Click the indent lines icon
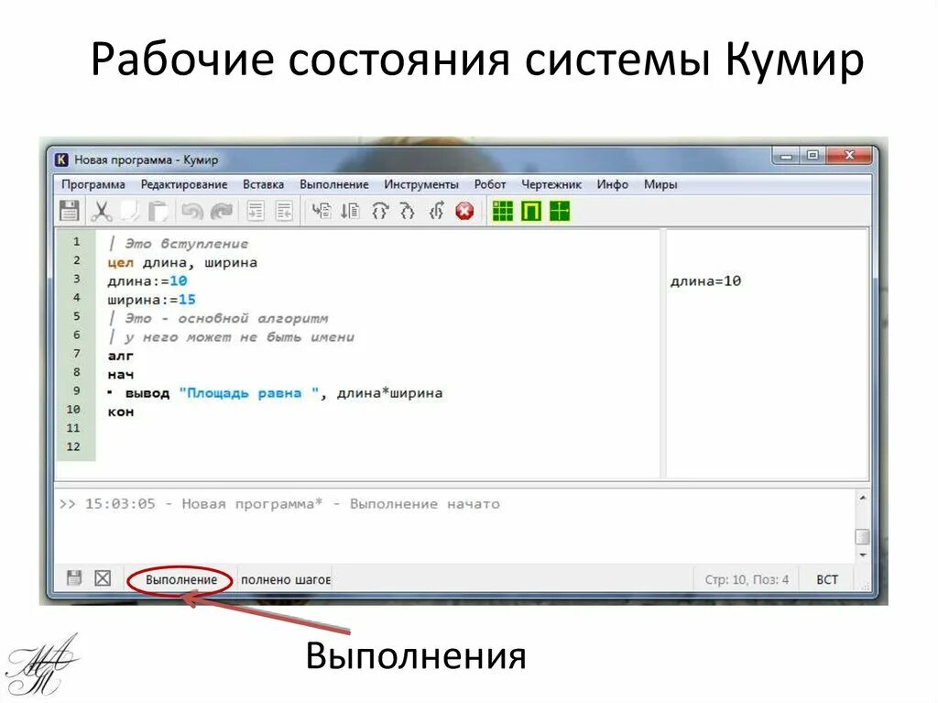Image resolution: width=938 pixels, height=703 pixels. 256,212
